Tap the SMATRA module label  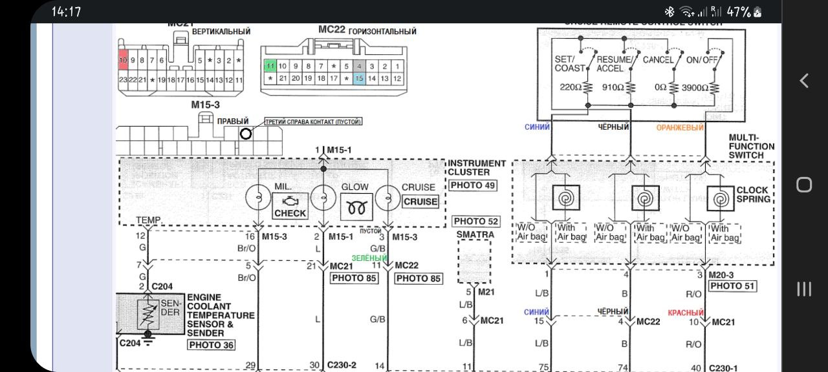(x=475, y=234)
